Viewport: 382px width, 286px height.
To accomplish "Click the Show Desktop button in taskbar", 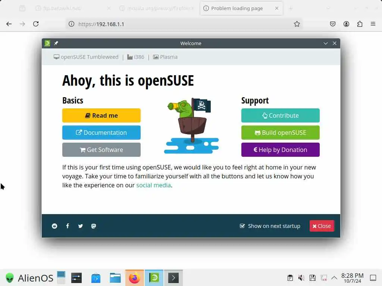I will pyautogui.click(x=373, y=278).
